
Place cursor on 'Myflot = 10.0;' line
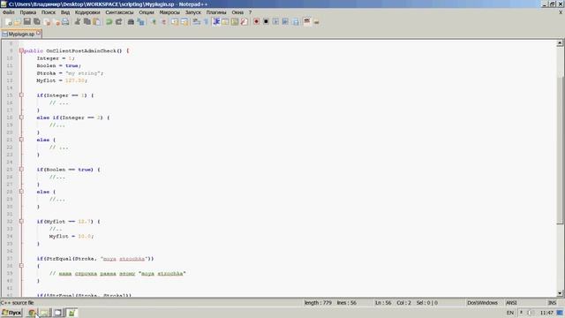tap(72, 236)
